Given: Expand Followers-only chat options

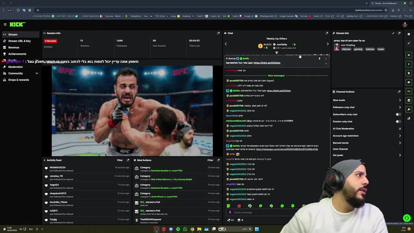Looking at the screenshot, I should [x=400, y=107].
